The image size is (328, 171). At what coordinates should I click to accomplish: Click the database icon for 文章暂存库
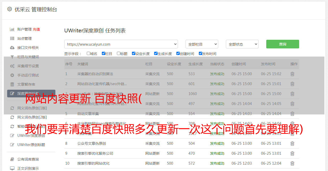12,84
